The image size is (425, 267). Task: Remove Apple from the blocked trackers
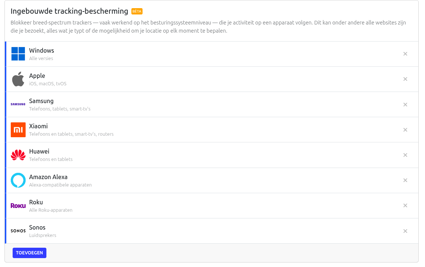405,79
